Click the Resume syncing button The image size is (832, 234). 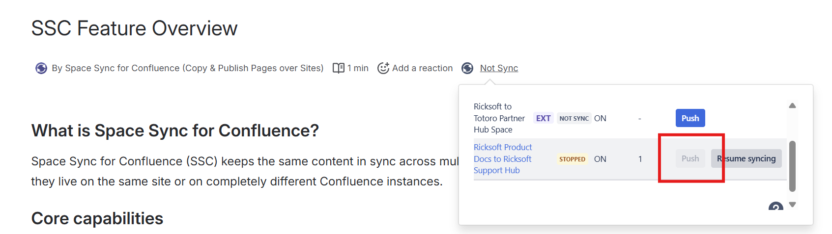[x=746, y=158]
